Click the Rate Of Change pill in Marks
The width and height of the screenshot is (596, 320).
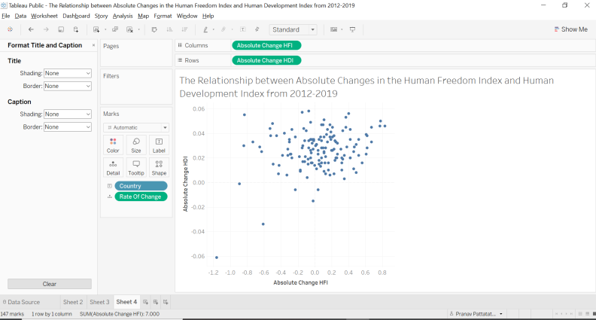pyautogui.click(x=141, y=197)
